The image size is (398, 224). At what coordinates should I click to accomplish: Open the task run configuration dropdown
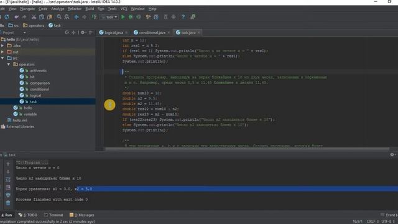point(109,17)
